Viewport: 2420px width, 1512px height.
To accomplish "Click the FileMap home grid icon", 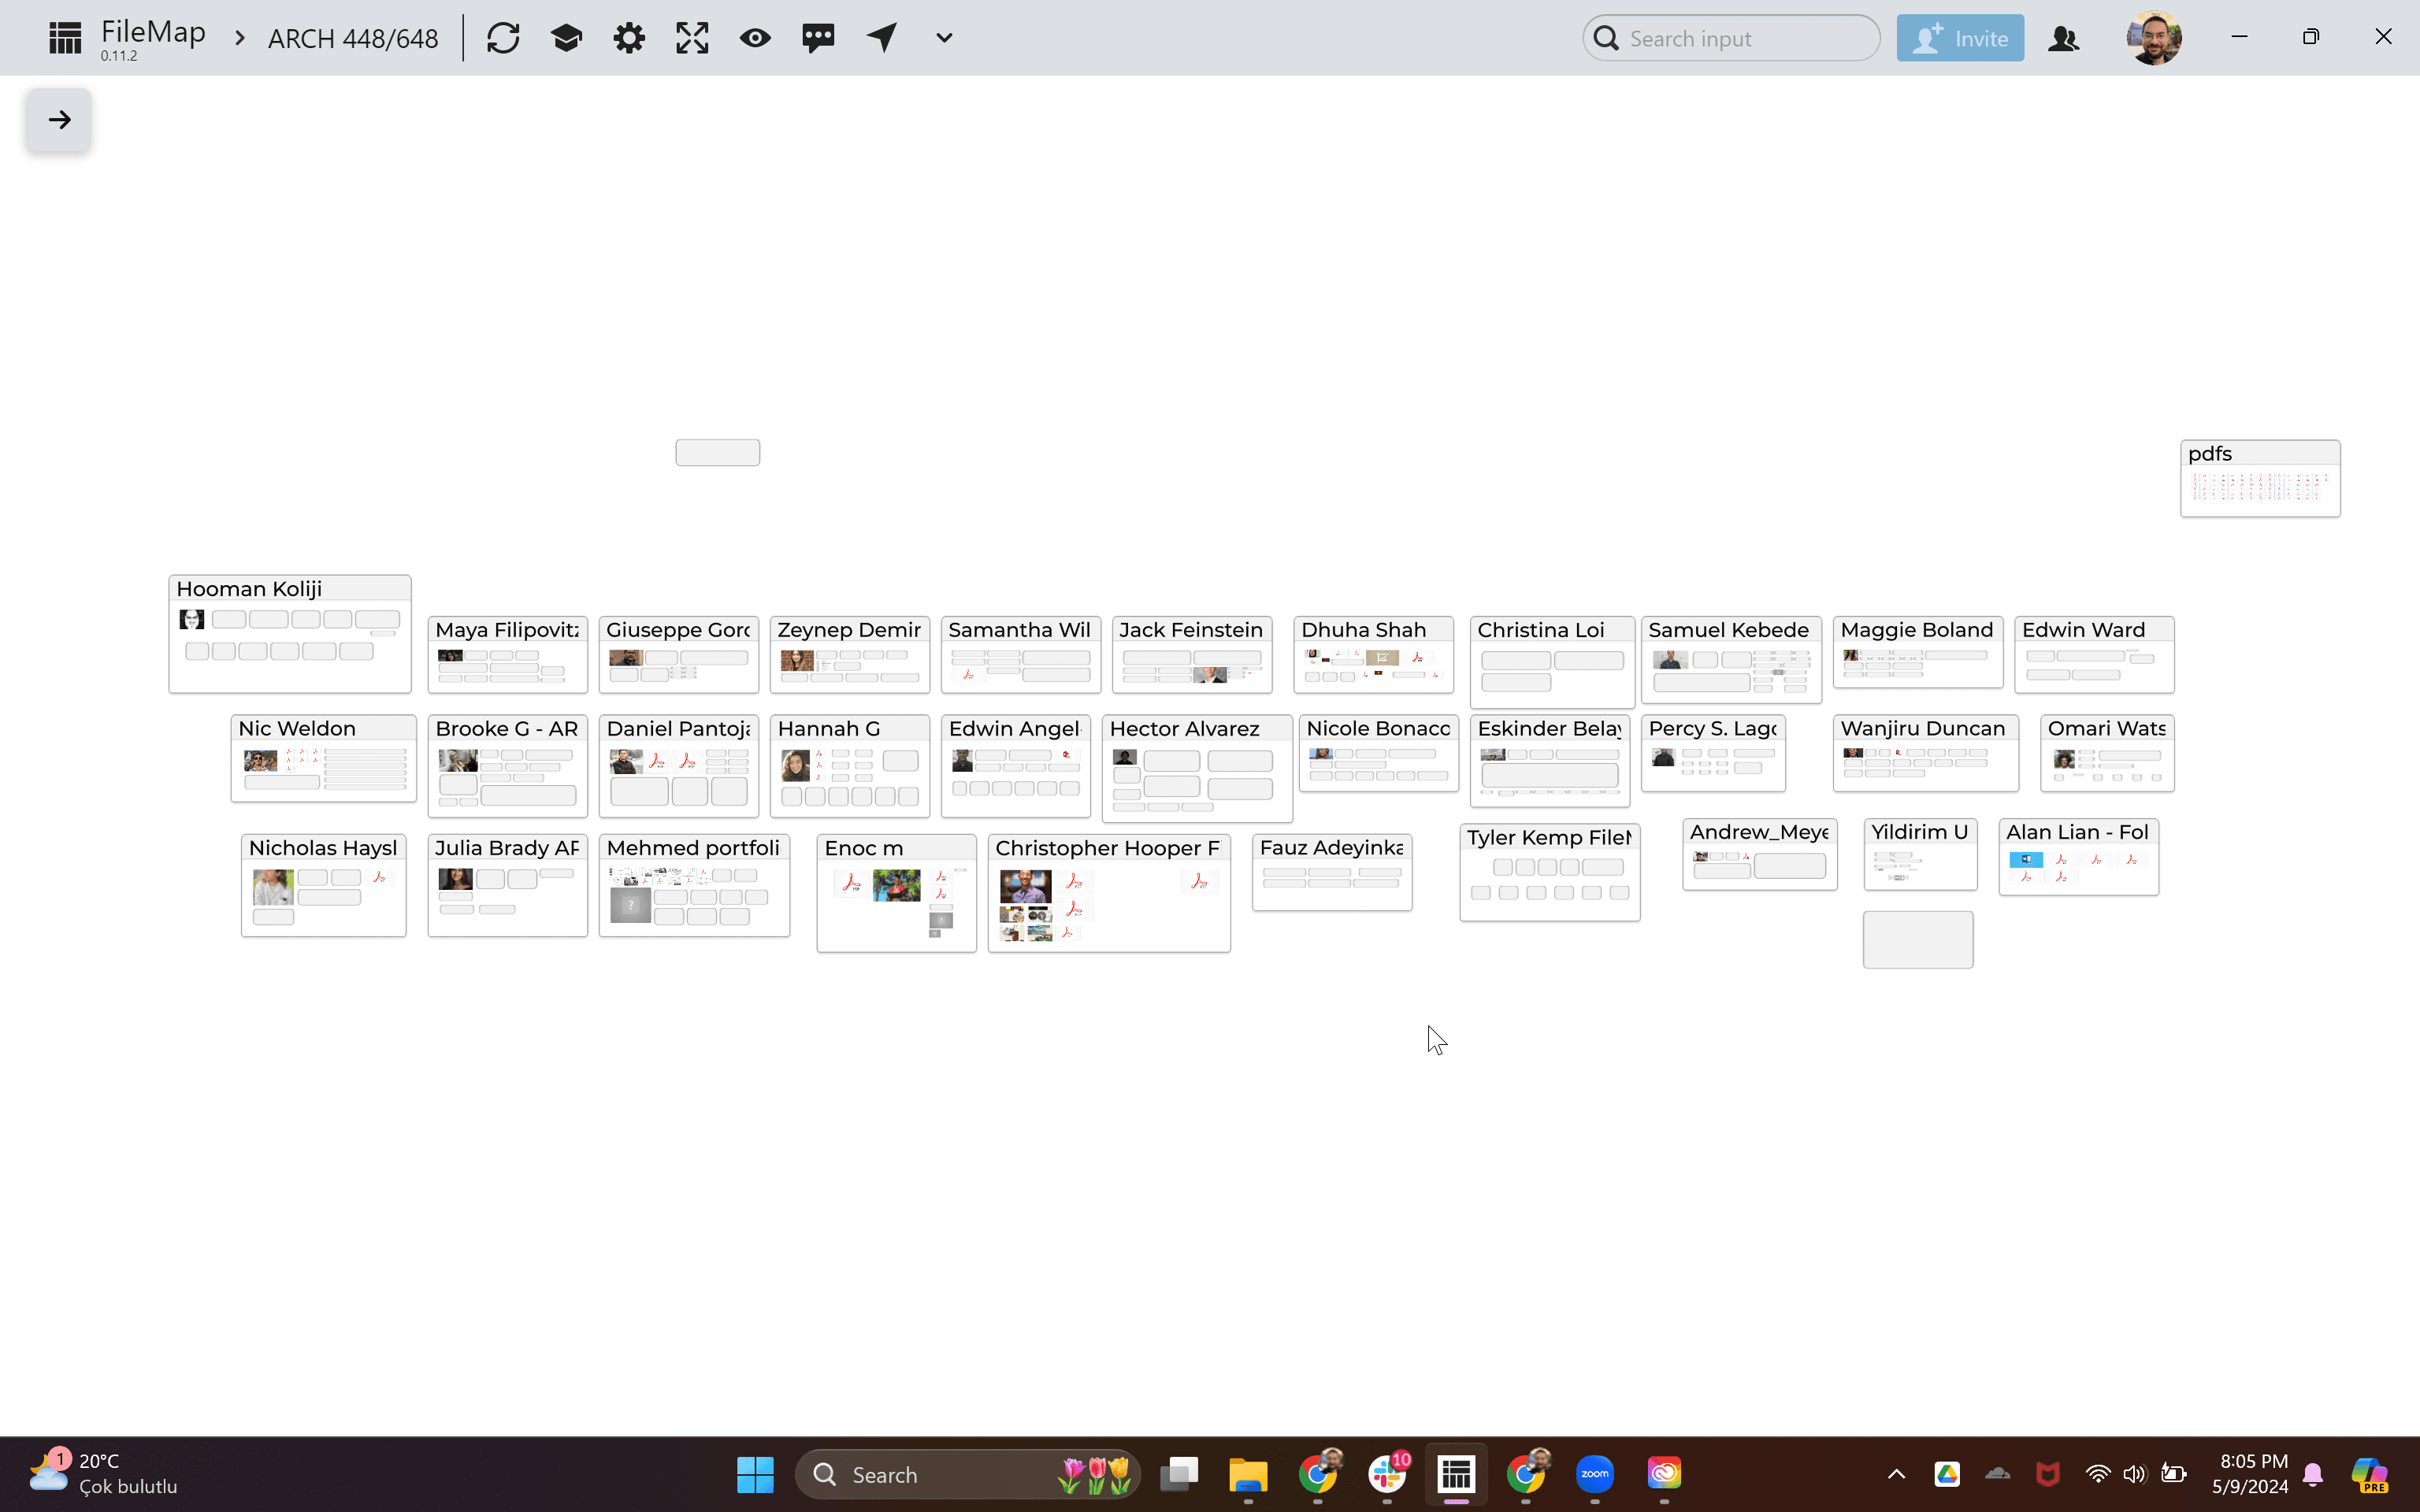I will click(x=65, y=38).
